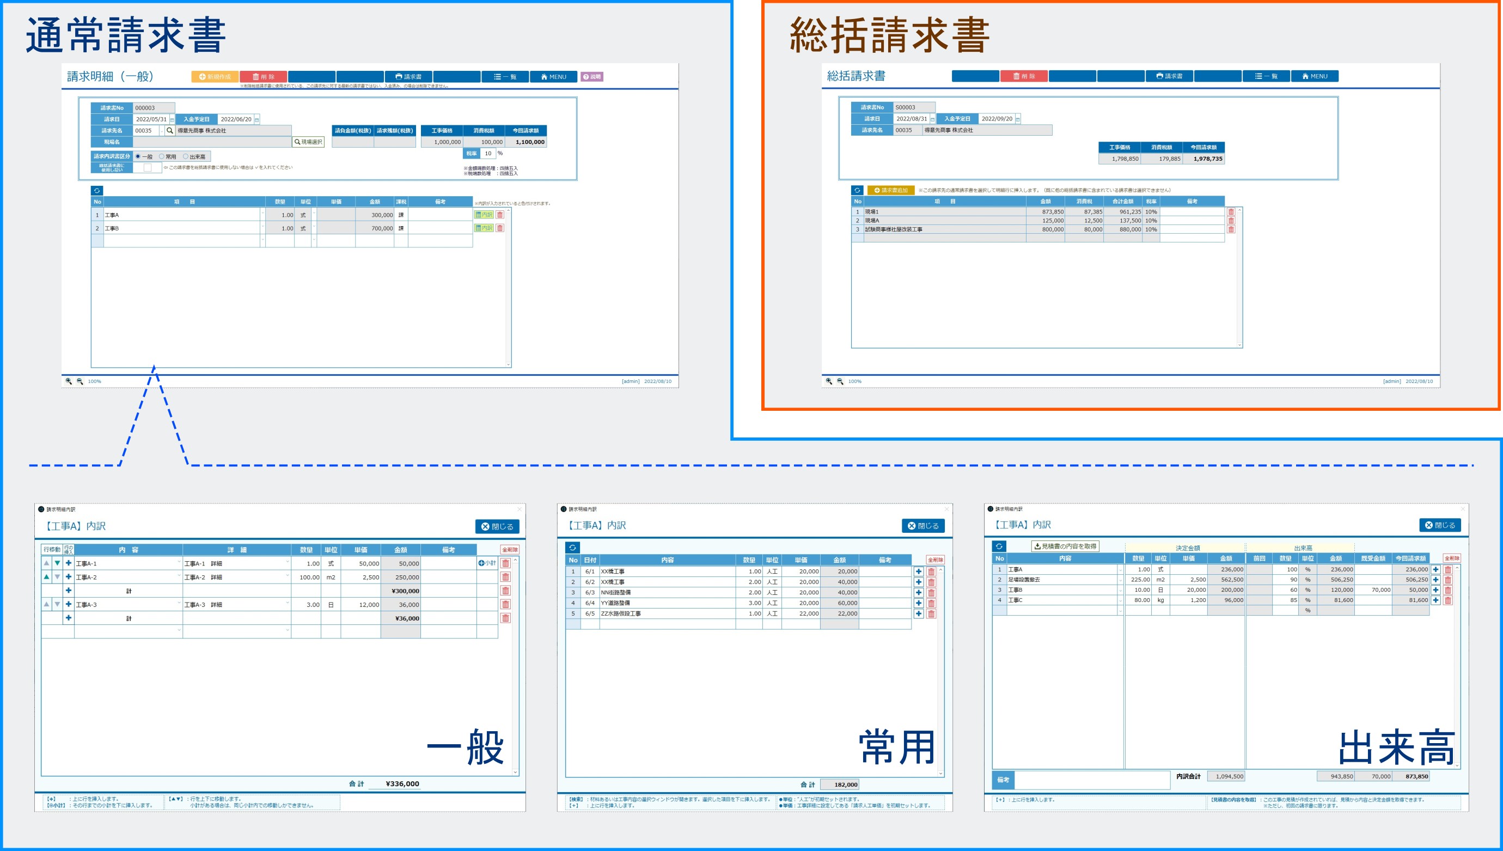Click amount cell 300,000 on 工事A row
This screenshot has height=851, width=1503.
click(x=375, y=215)
